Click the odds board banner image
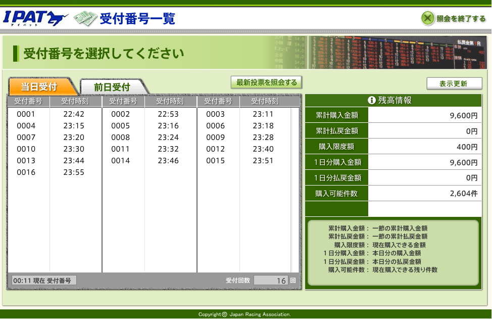Image resolution: width=492 pixels, height=319 pixels. (x=397, y=53)
